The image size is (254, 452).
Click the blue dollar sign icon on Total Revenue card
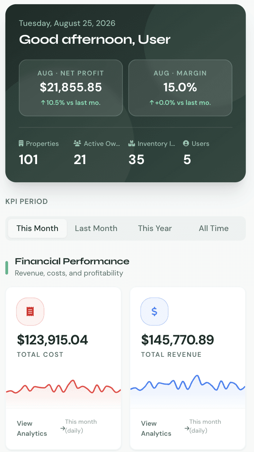coord(154,311)
